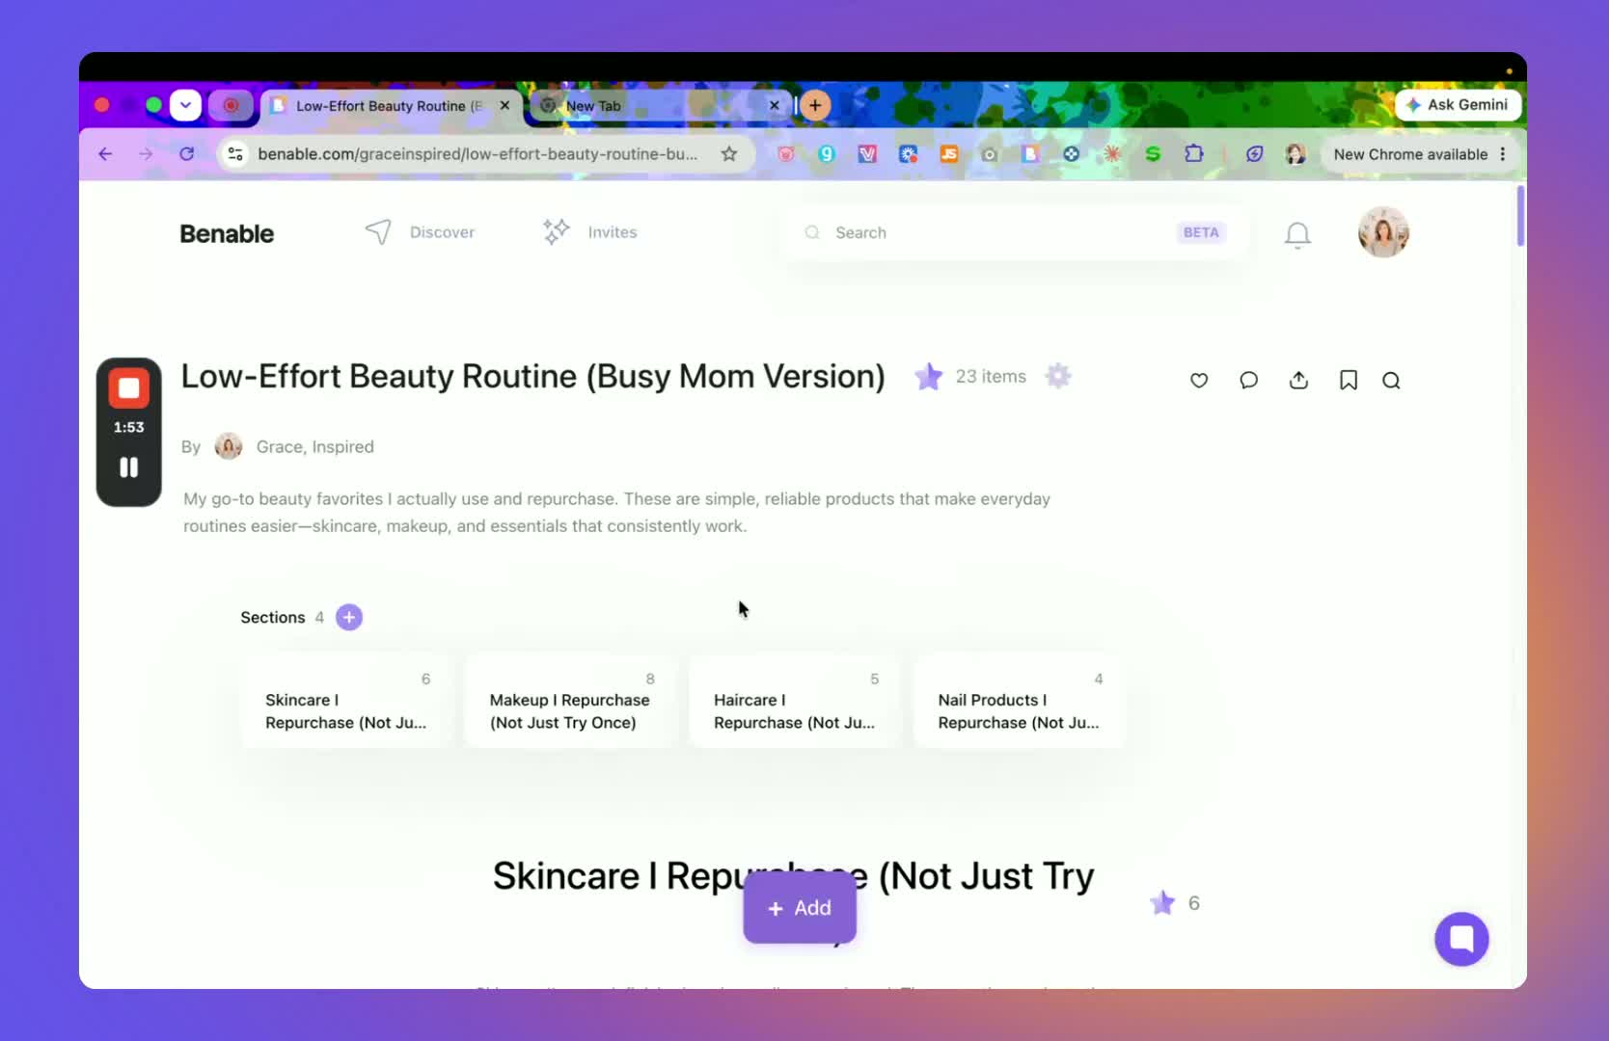Pause the screen recording
The image size is (1609, 1041).
[128, 467]
